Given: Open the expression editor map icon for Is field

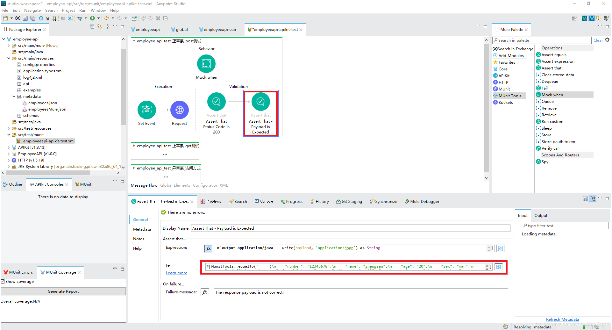Looking at the screenshot, I should 499,267.
